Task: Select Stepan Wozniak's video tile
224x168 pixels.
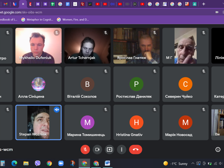Action: [38, 122]
